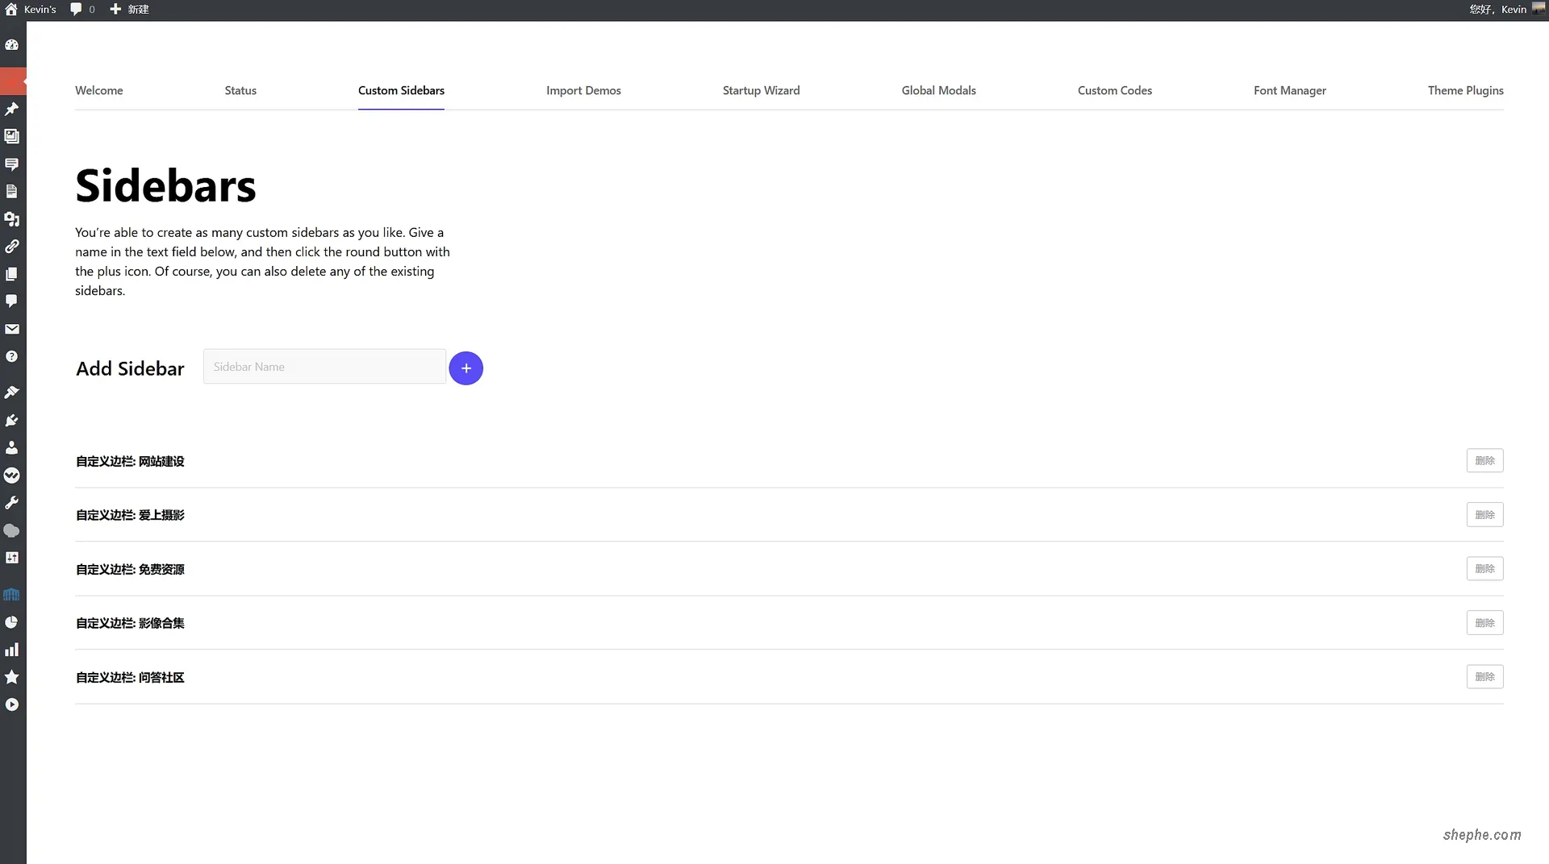Click inside the Sidebar Name input field

pyautogui.click(x=323, y=366)
